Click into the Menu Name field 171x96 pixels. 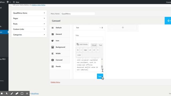pyautogui.click(x=78, y=14)
